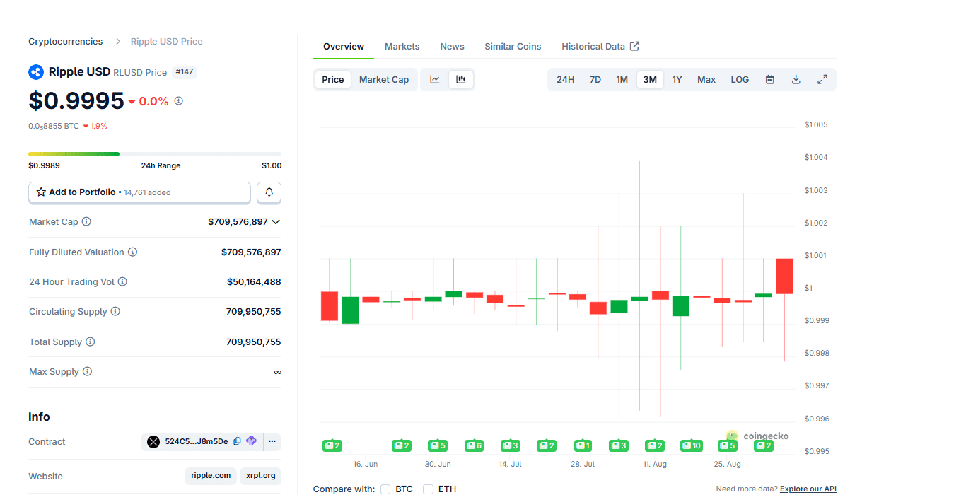
Task: Click the info icon beside the 0.0% change
Action: click(179, 101)
